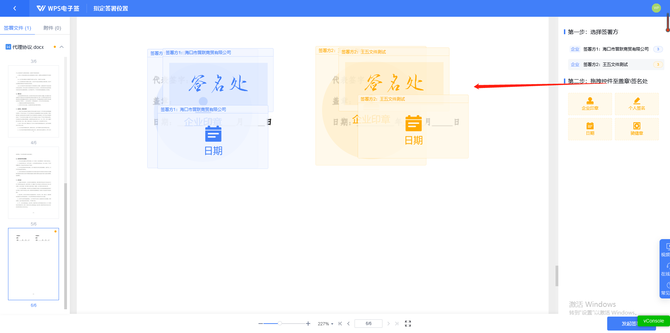This screenshot has height=333, width=670.
Task: Pick the 骑缝章 control
Action: click(x=637, y=129)
